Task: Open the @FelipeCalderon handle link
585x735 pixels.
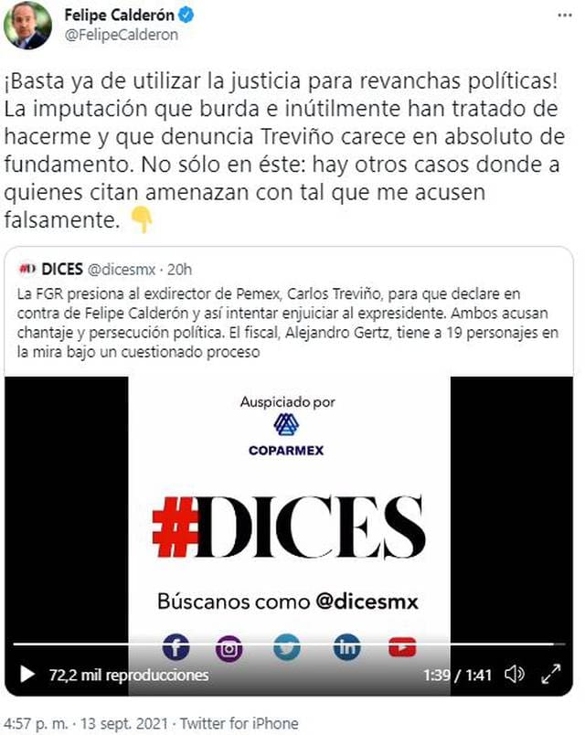Action: coord(122,35)
